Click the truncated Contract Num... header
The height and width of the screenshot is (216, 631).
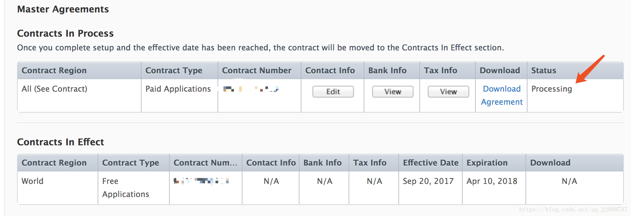click(205, 163)
